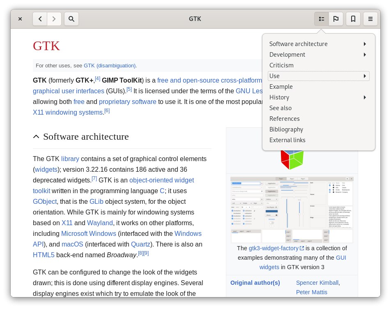Follow the HTML5 link

pyautogui.click(x=44, y=255)
